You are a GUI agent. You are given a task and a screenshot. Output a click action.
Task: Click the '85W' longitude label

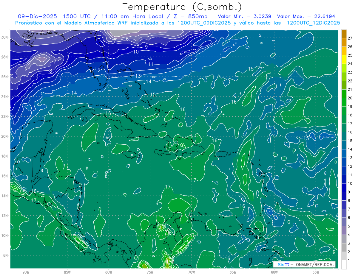pos(67,272)
